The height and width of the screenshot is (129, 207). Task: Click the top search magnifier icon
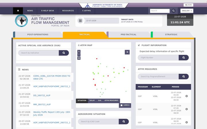coord(173,11)
